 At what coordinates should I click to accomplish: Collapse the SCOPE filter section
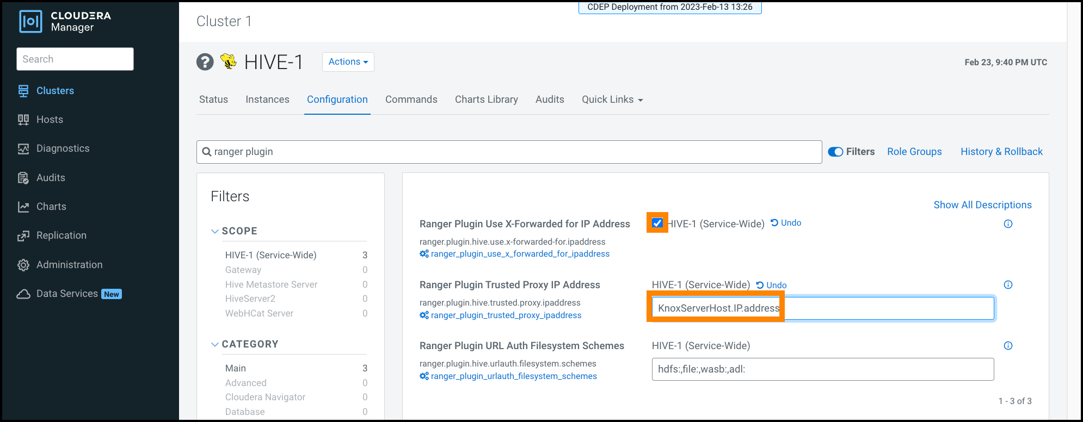(x=215, y=231)
